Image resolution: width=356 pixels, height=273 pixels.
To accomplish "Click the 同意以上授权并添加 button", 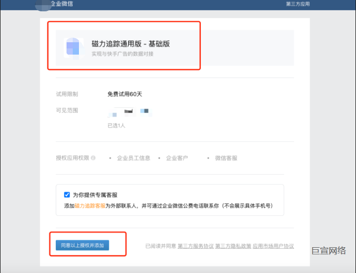I will pos(83,245).
